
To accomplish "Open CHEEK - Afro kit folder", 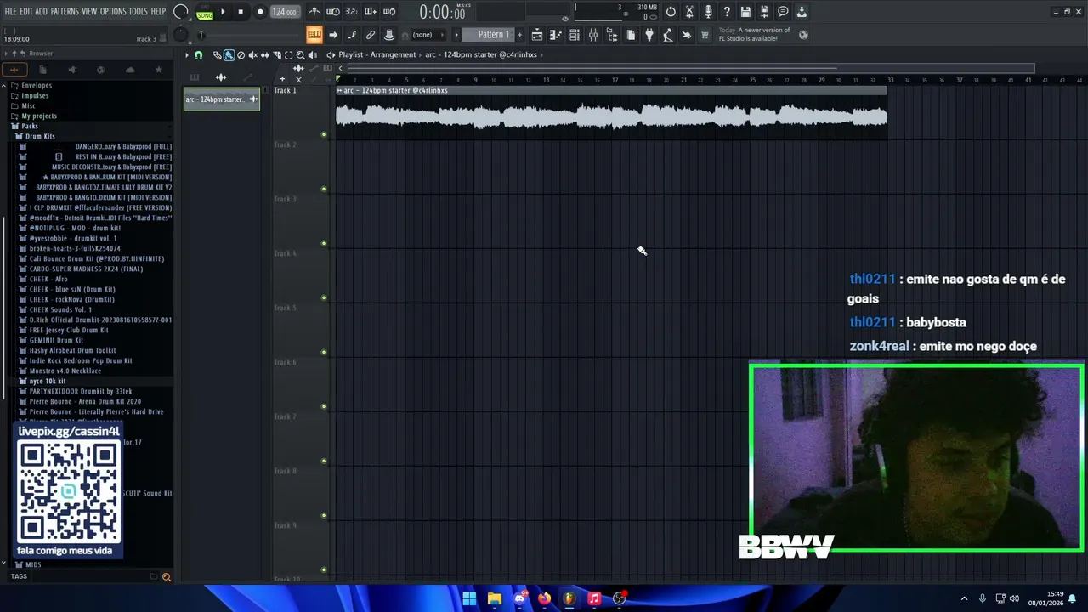I will click(48, 280).
